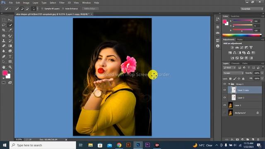
Task: Open the Filter menu
Action: 62,3
